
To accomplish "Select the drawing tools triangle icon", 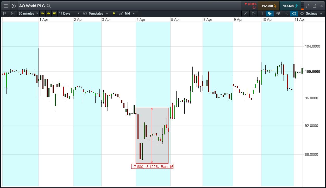I will [x=246, y=14].
